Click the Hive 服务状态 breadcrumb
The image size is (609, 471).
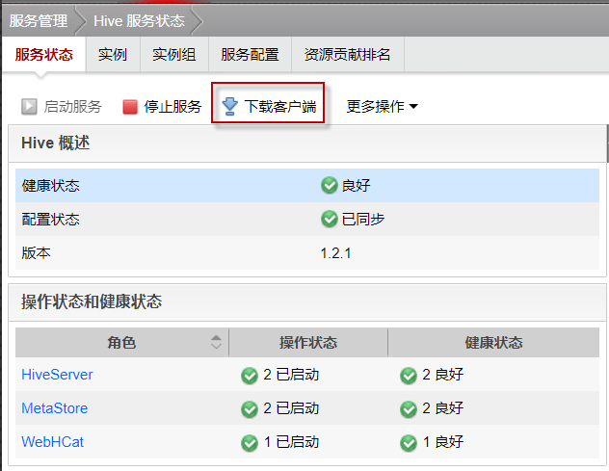pyautogui.click(x=139, y=21)
